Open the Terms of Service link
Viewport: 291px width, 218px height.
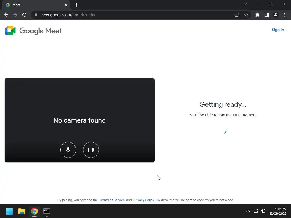pos(112,200)
